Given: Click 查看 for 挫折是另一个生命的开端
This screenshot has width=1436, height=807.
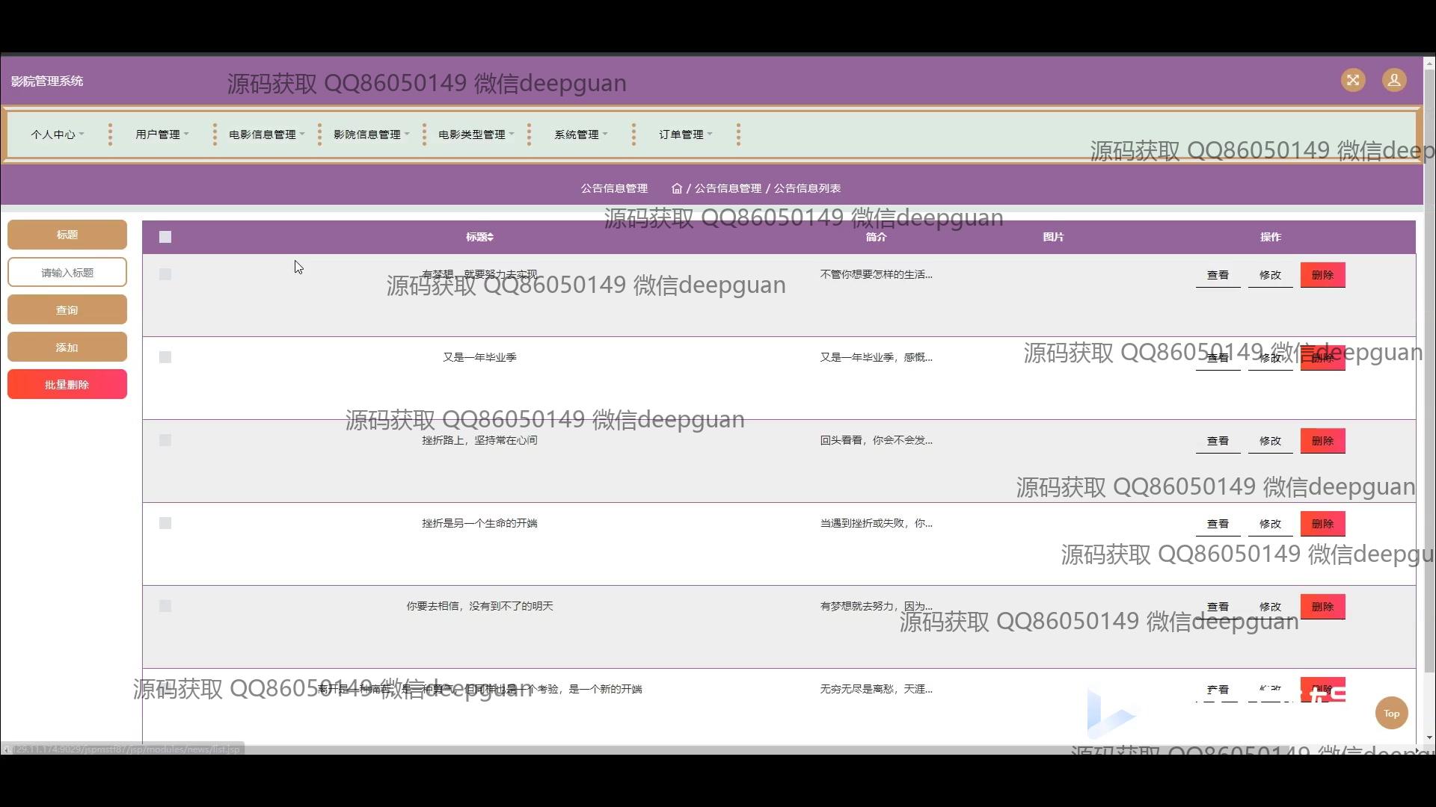Looking at the screenshot, I should (1218, 524).
